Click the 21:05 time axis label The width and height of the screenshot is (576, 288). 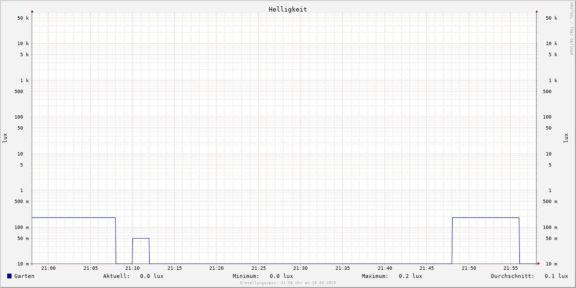[x=91, y=268]
